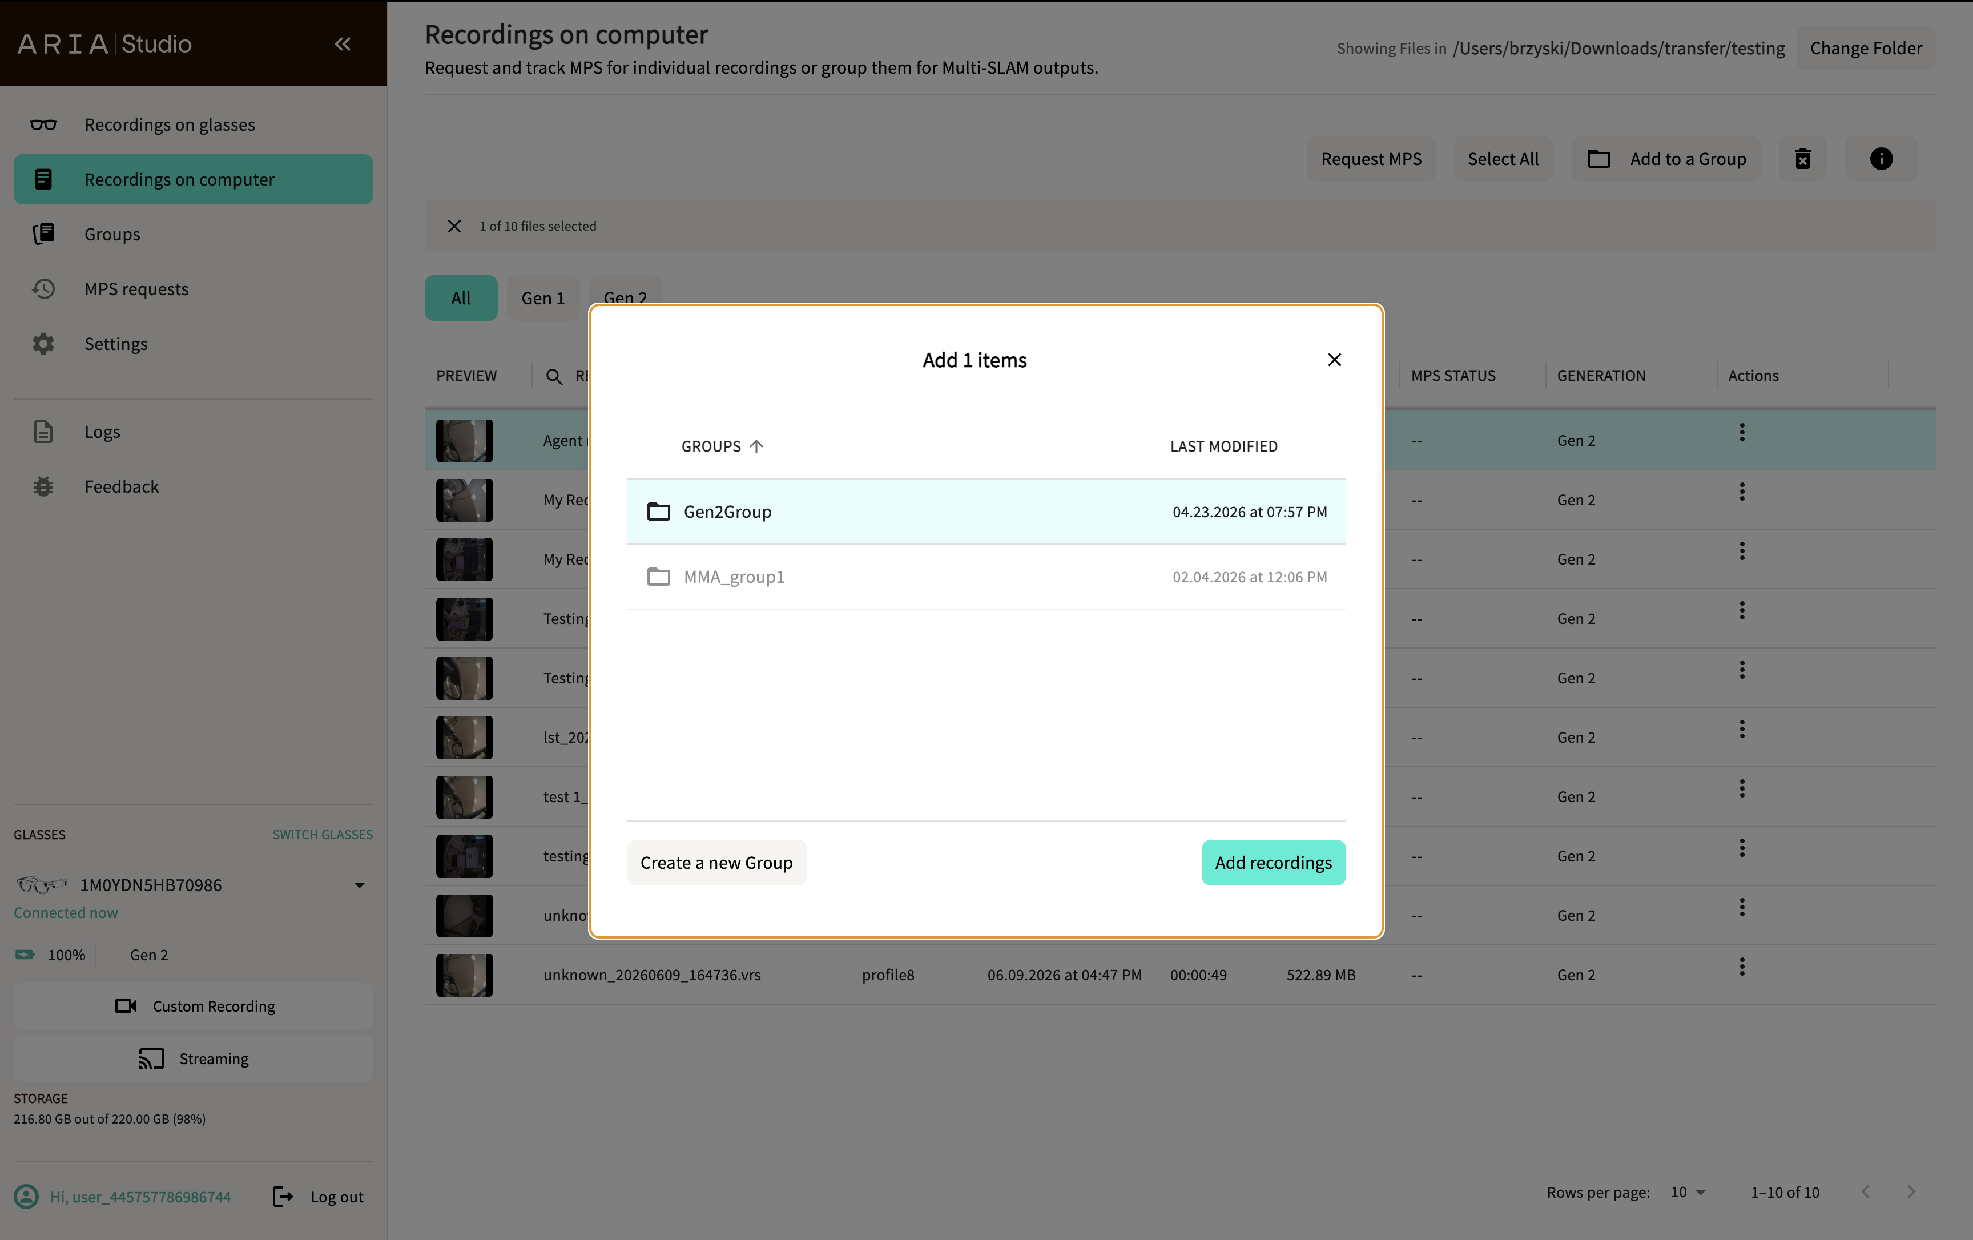Open MPS requests page
The width and height of the screenshot is (1973, 1240).
coord(194,288)
